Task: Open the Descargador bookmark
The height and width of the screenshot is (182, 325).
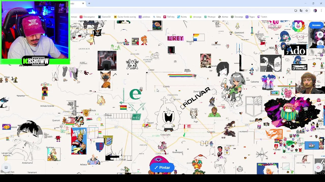Action: point(87,17)
